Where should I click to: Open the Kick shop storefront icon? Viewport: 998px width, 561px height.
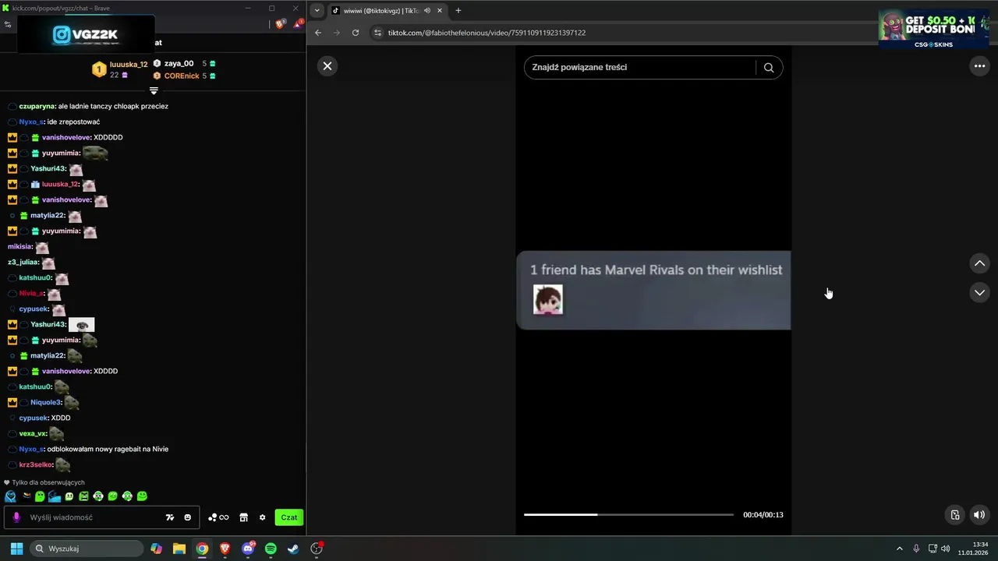point(243,517)
